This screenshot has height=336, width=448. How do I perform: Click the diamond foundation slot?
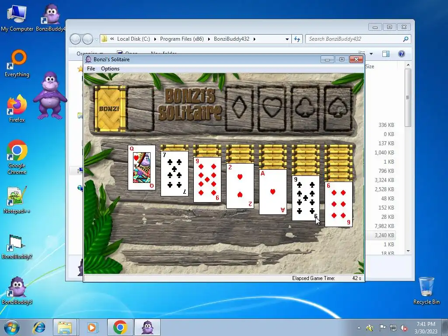pos(239,109)
